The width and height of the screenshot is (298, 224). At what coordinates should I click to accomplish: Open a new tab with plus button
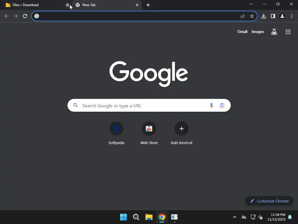pyautogui.click(x=148, y=5)
